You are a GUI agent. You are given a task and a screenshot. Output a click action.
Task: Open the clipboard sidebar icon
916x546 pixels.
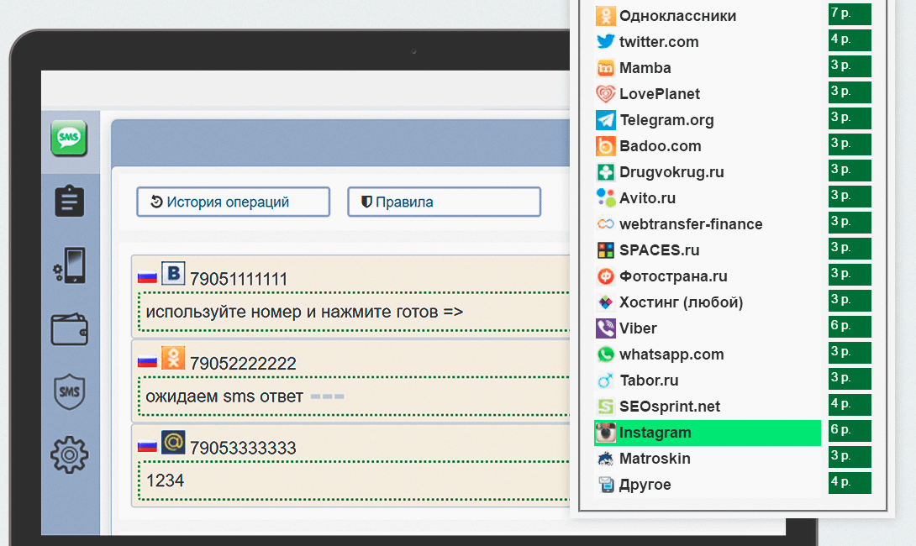pyautogui.click(x=70, y=201)
